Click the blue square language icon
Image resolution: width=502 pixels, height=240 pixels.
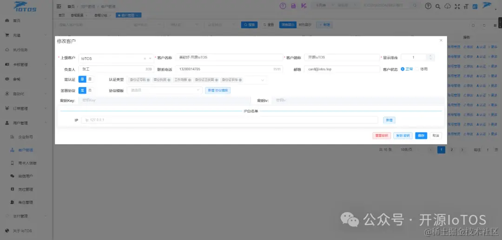pos(475,6)
